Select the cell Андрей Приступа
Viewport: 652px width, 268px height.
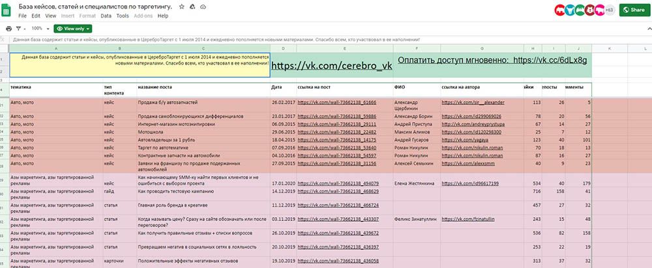(x=417, y=125)
